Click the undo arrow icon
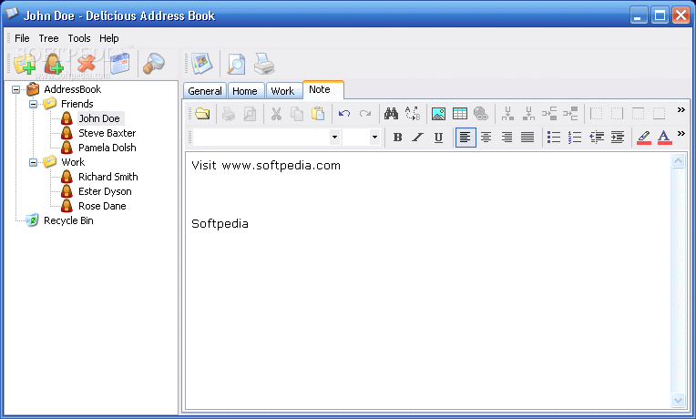Viewport: 696px width, 419px height. point(344,114)
